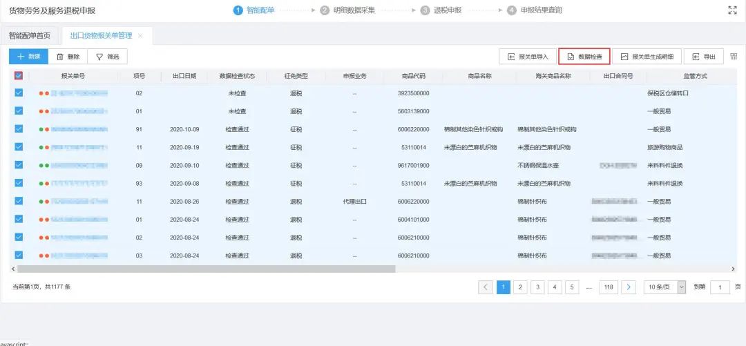Click the 报关单导入 button
746x346 pixels.
click(528, 57)
